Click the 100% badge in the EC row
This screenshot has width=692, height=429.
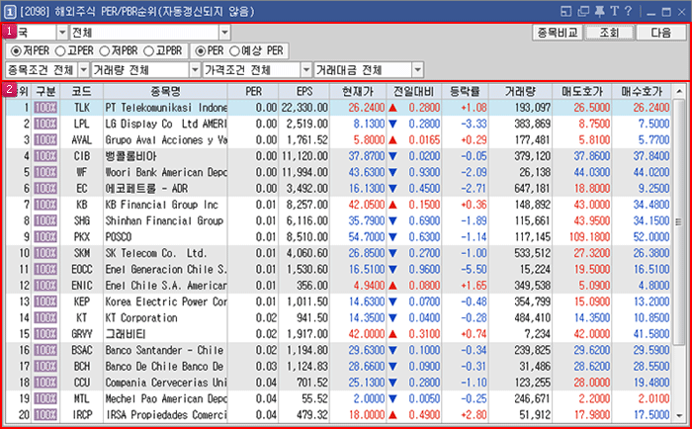(x=45, y=189)
